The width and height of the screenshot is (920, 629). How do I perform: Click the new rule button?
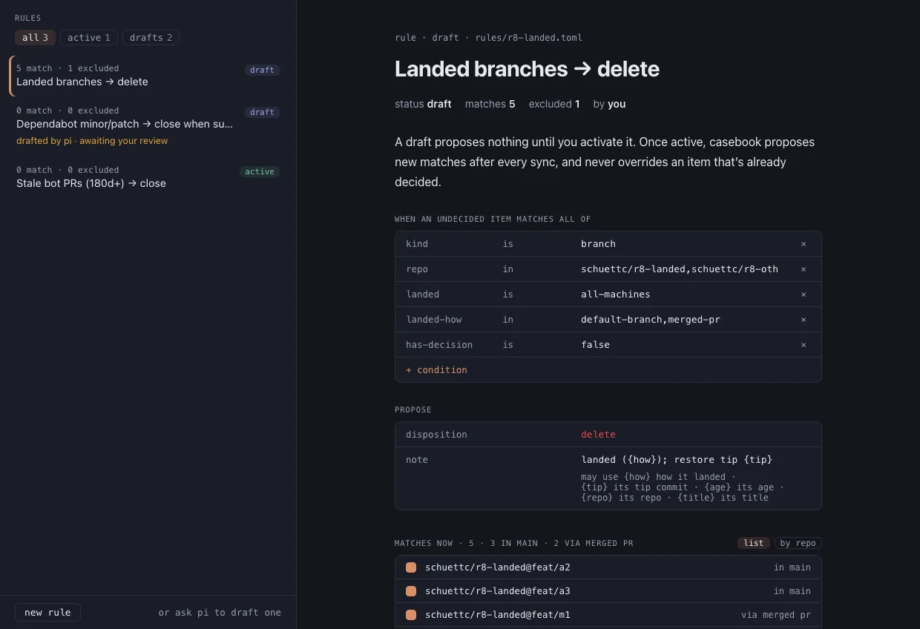47,612
